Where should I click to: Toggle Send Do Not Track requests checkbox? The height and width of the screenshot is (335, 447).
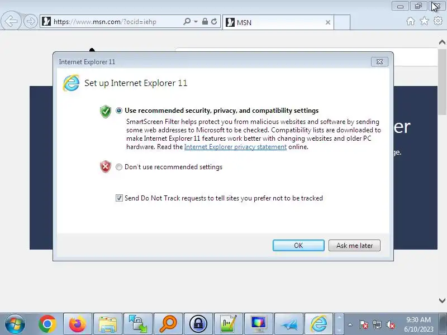119,198
